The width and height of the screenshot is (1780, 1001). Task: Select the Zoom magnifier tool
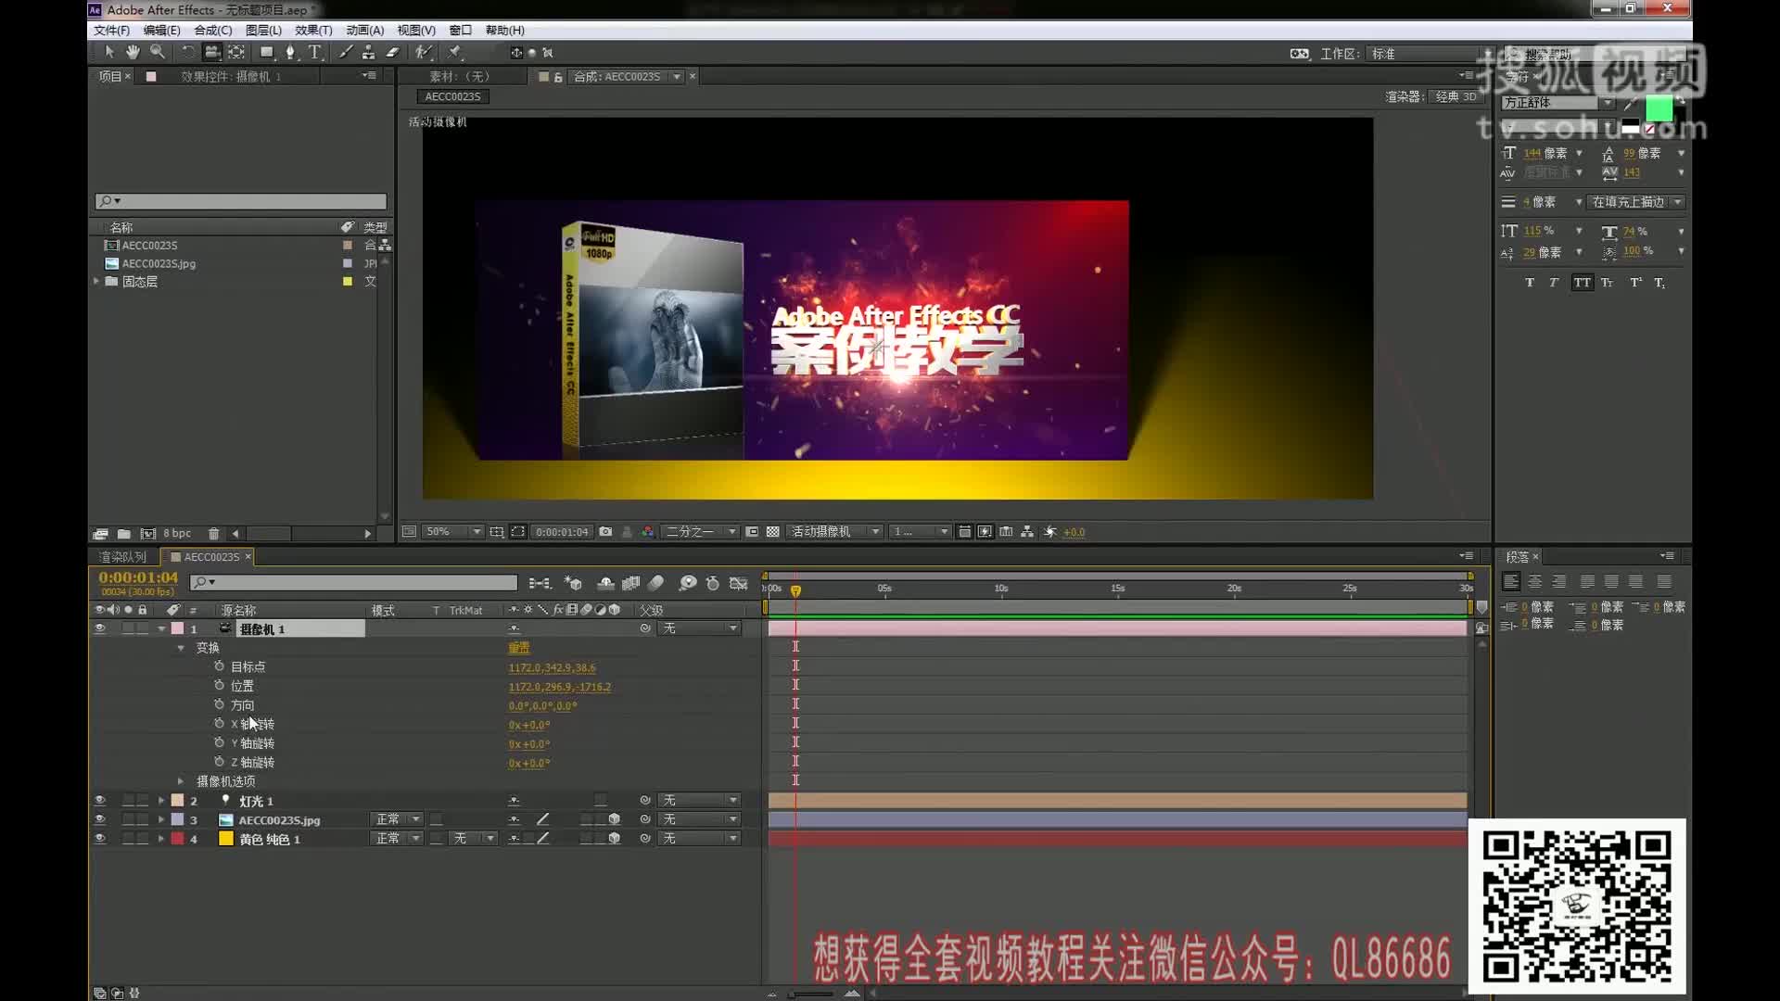158,52
